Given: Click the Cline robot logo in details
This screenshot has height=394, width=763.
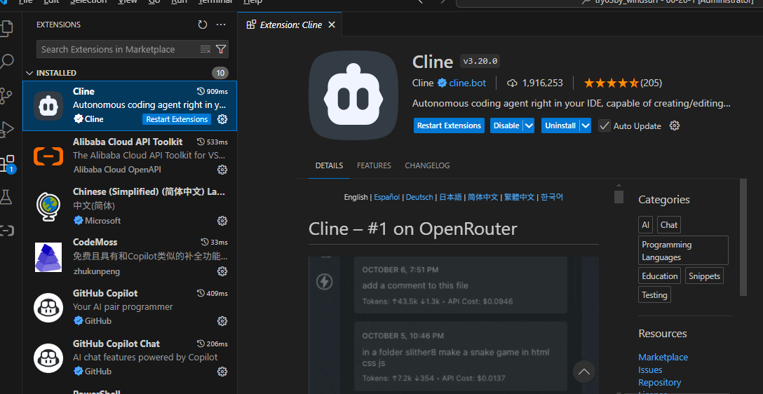Looking at the screenshot, I should tap(353, 95).
